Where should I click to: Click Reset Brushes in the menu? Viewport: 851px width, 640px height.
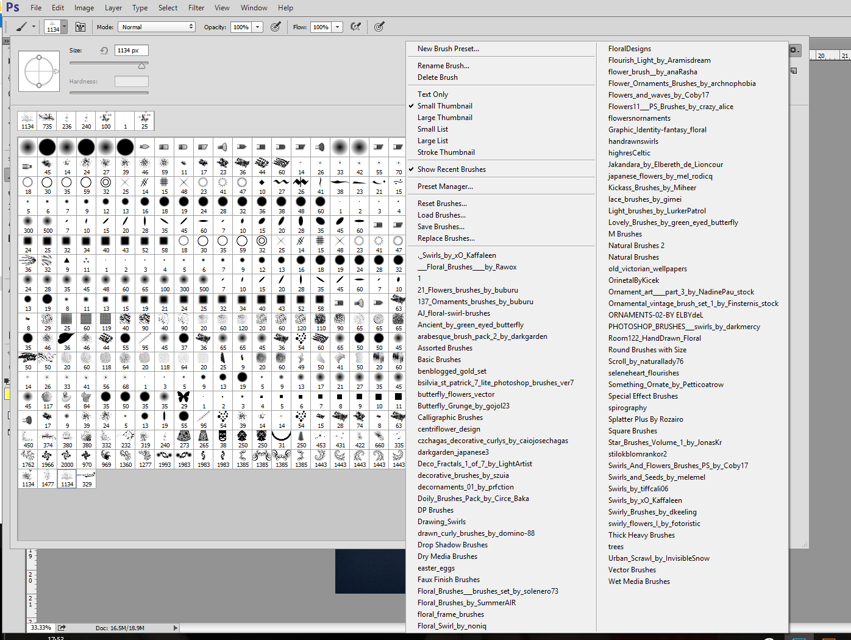[x=442, y=204]
